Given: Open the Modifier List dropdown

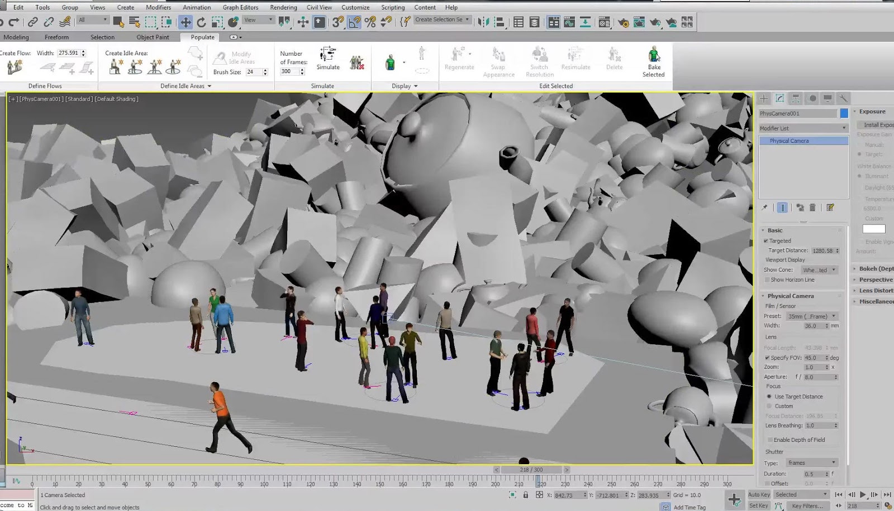Looking at the screenshot, I should pyautogui.click(x=803, y=128).
